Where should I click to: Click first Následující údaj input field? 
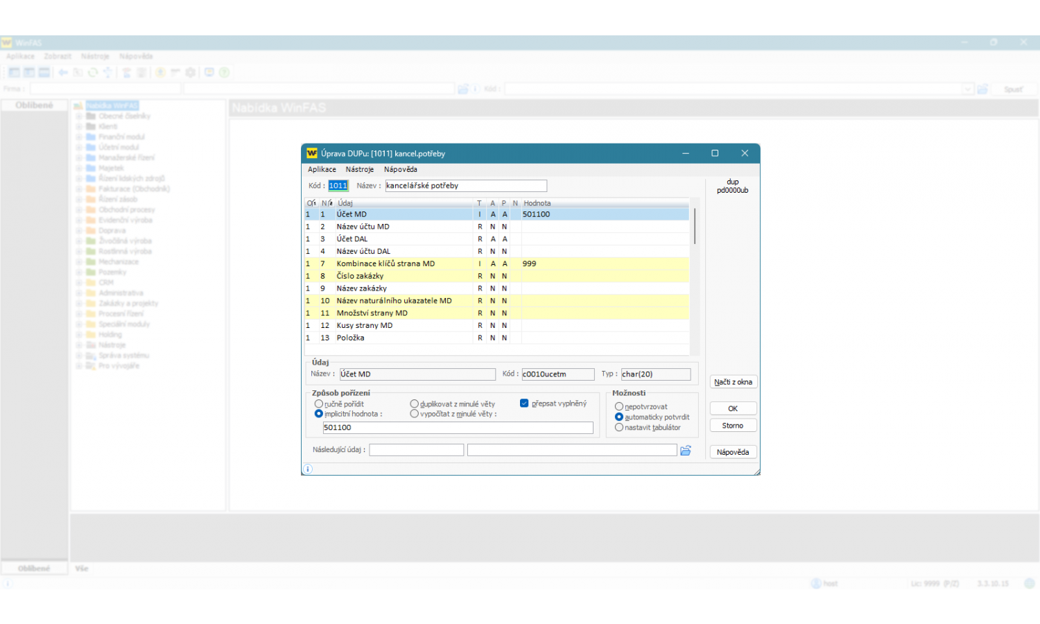click(x=416, y=450)
